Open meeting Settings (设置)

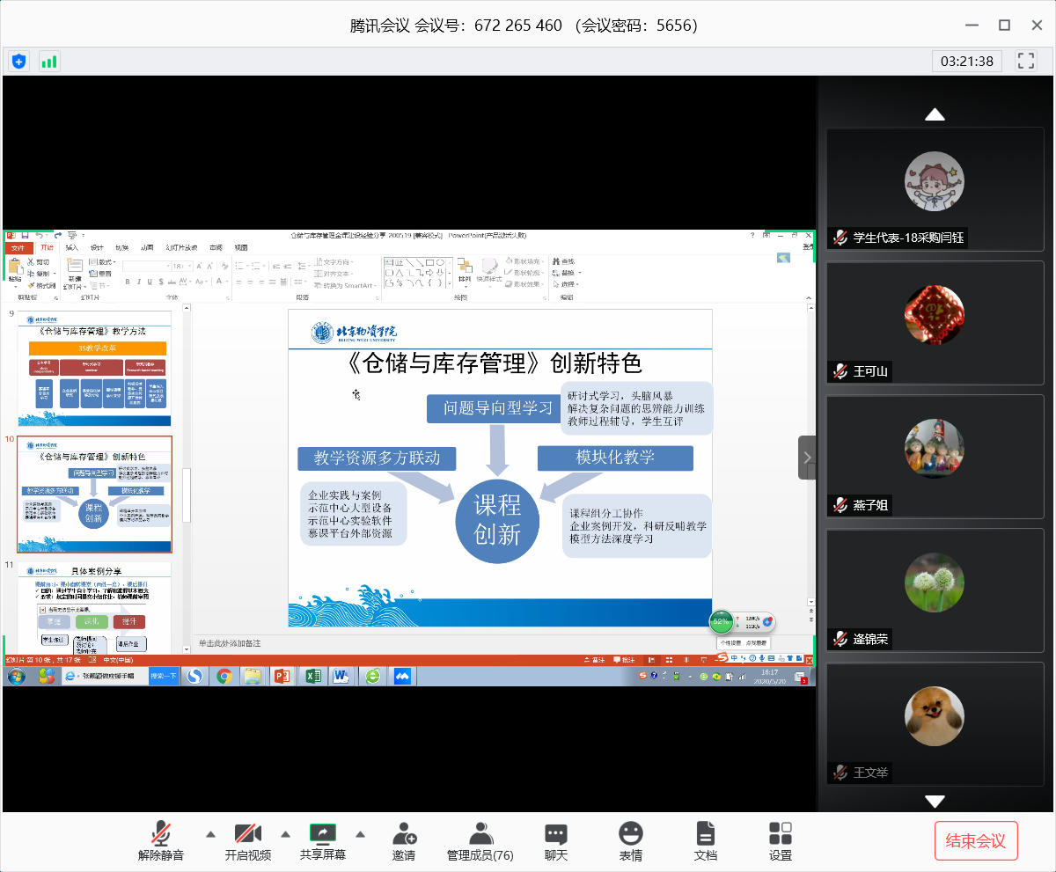coord(780,840)
